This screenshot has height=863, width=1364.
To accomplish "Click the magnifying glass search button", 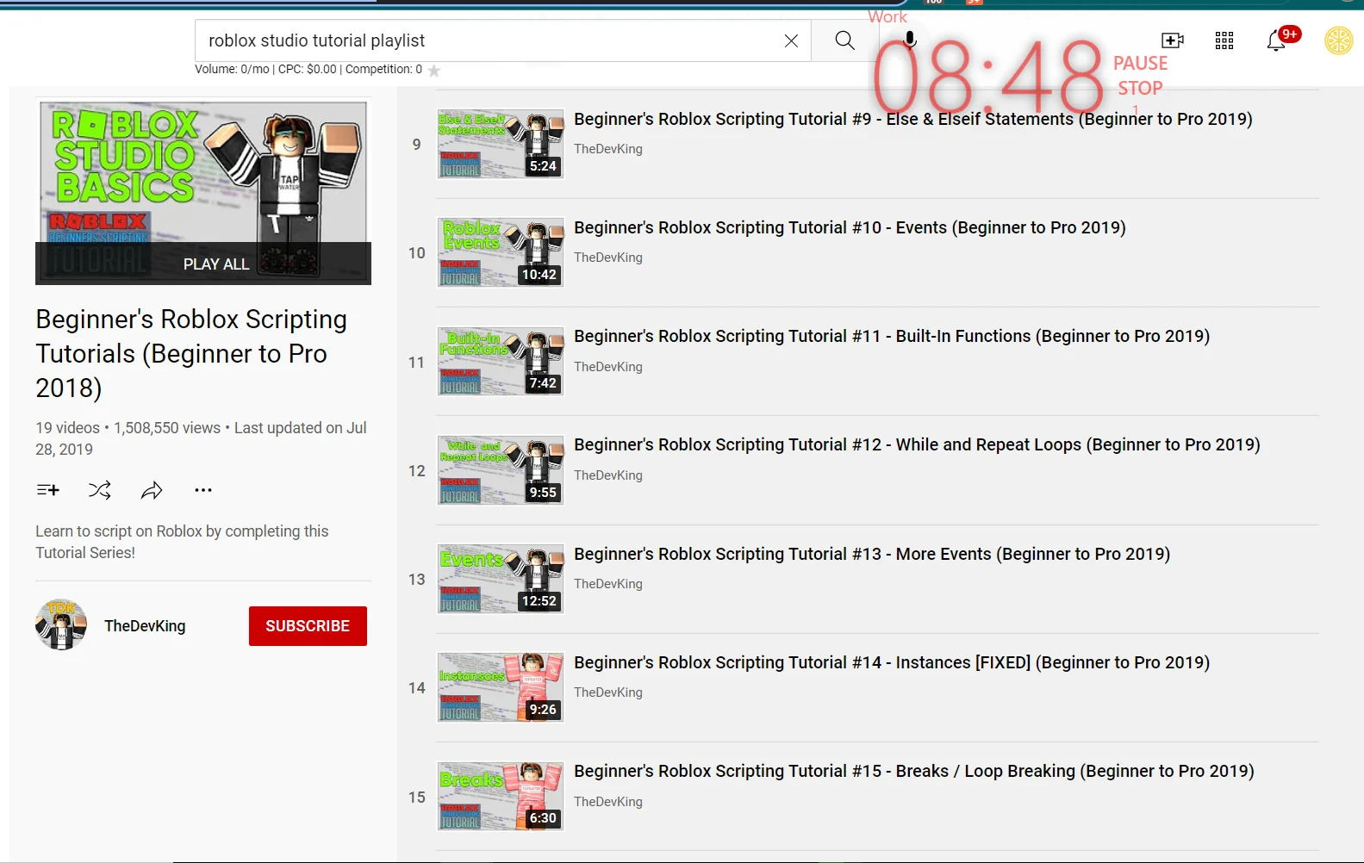I will click(845, 40).
